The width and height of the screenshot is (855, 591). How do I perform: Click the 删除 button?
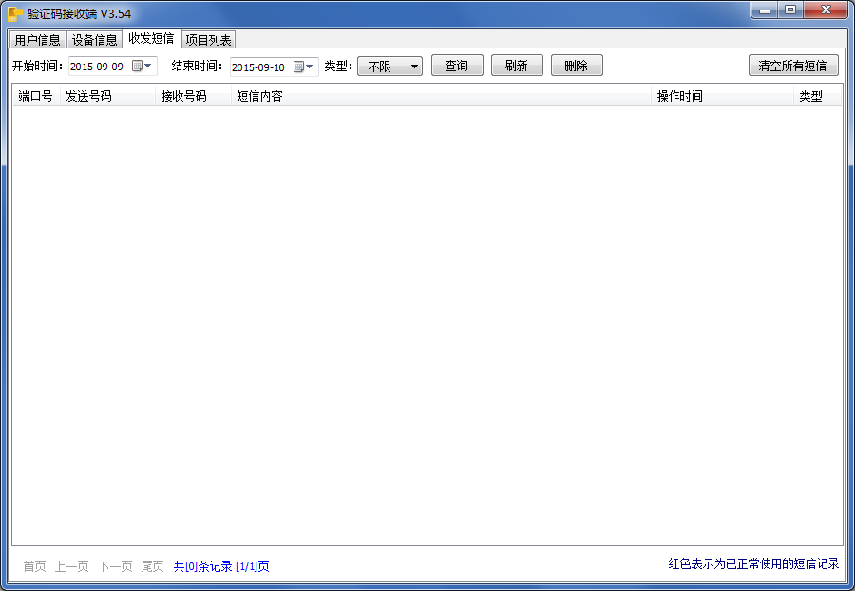point(577,66)
